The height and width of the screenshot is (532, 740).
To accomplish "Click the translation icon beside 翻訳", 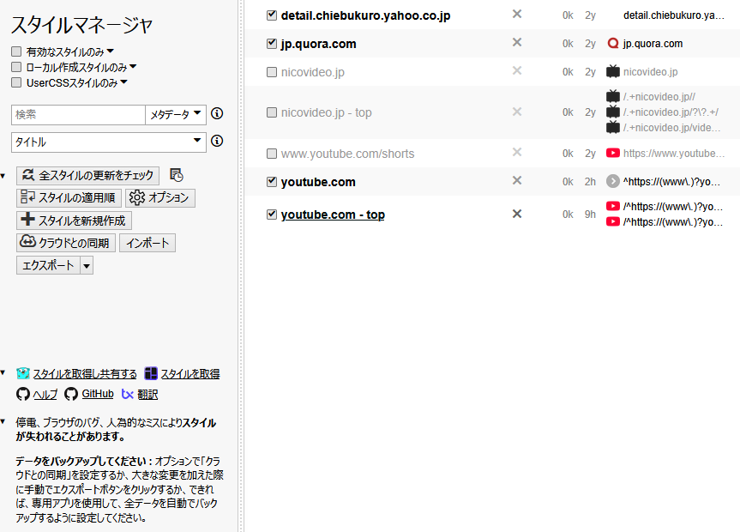I will click(x=128, y=394).
